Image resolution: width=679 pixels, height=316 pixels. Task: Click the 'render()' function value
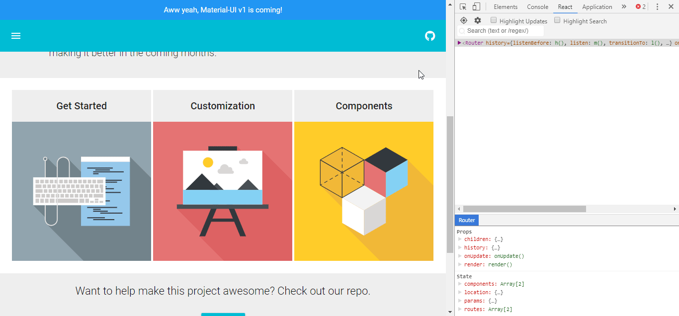click(x=500, y=265)
